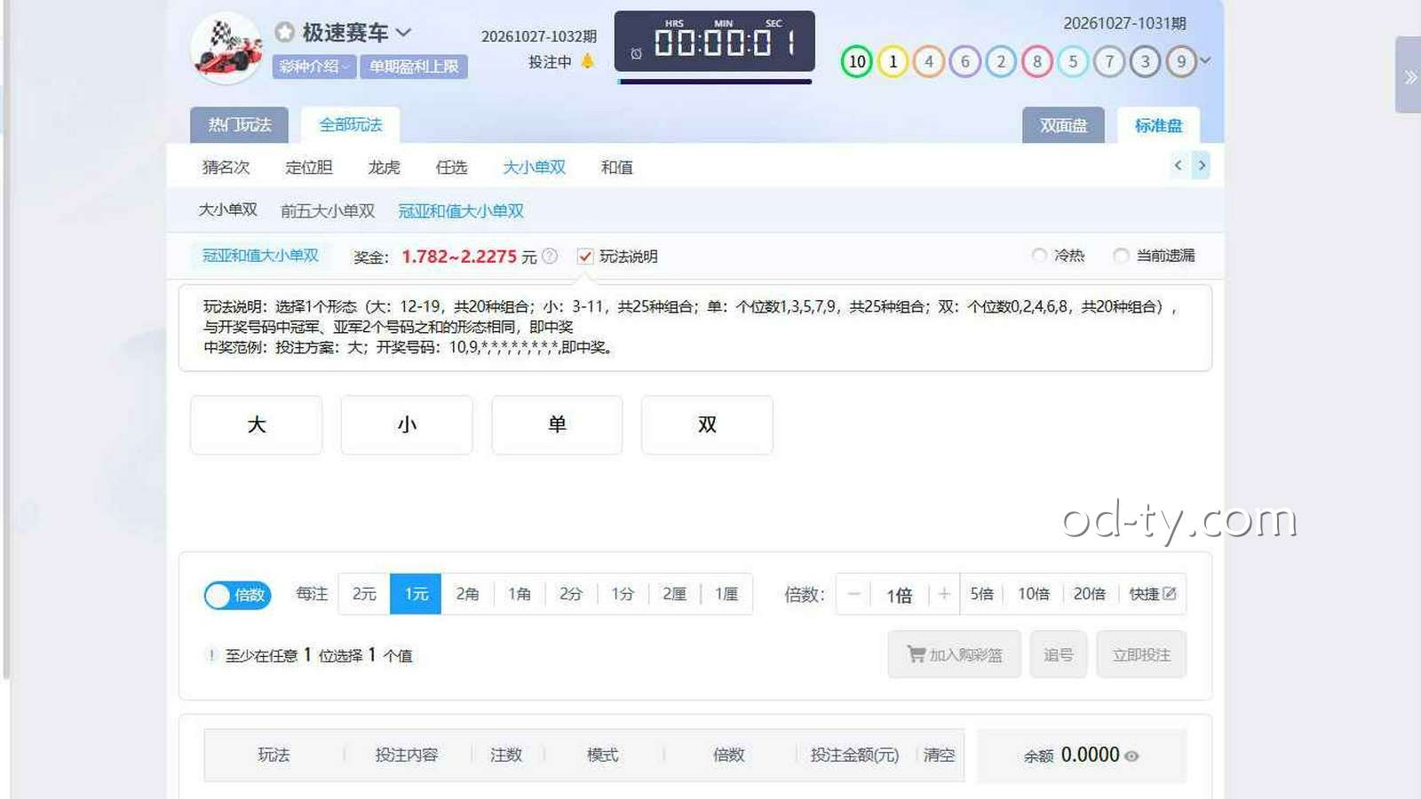Decrease multiplier with the minus stepper

(x=854, y=594)
